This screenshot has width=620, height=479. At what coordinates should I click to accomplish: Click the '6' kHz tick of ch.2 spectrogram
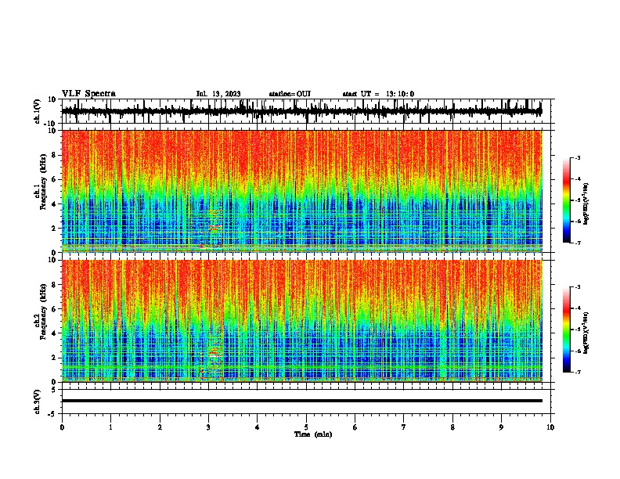pos(54,309)
